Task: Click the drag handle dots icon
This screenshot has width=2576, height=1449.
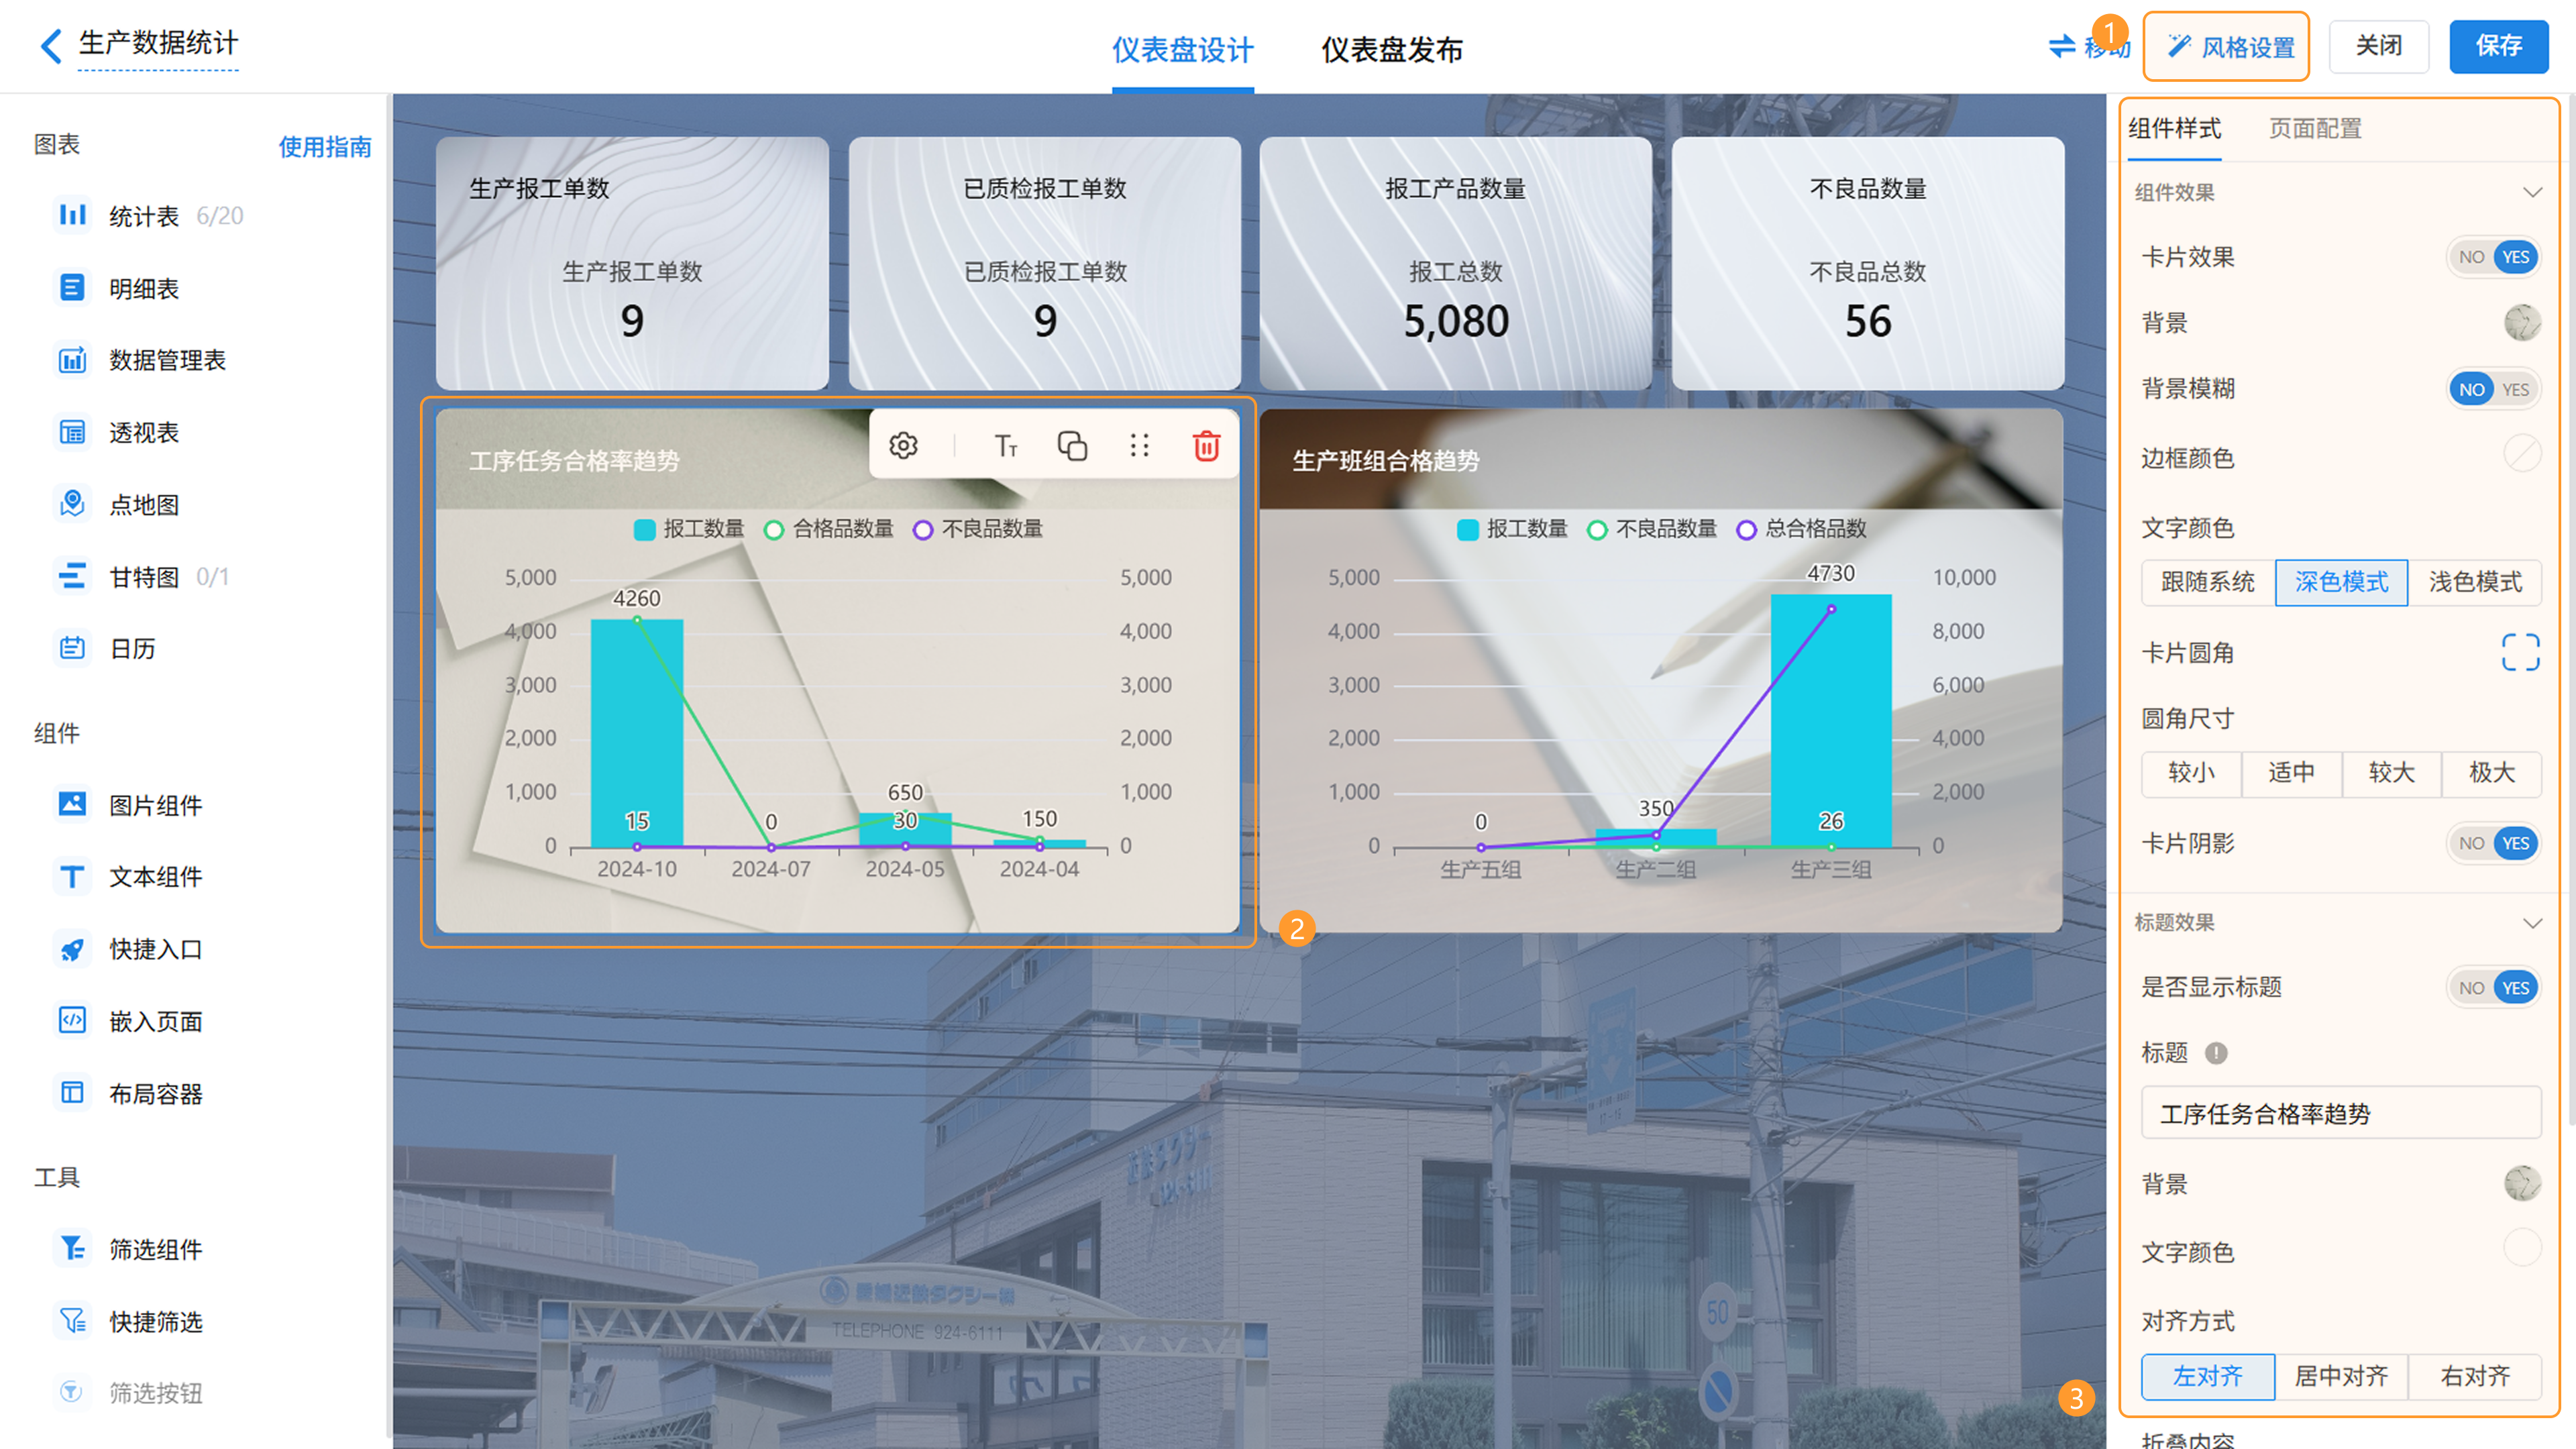Action: point(1139,446)
